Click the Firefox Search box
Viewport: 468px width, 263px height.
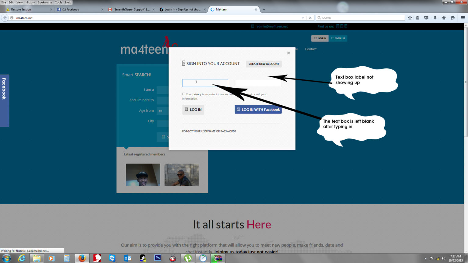click(x=360, y=18)
